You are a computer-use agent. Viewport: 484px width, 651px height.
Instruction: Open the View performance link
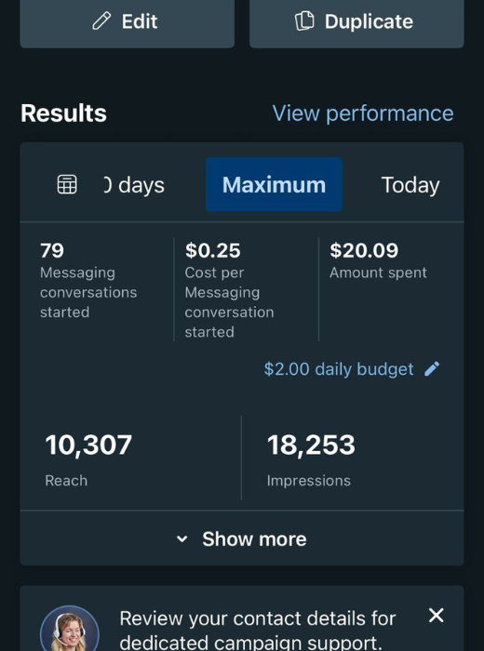(x=363, y=113)
